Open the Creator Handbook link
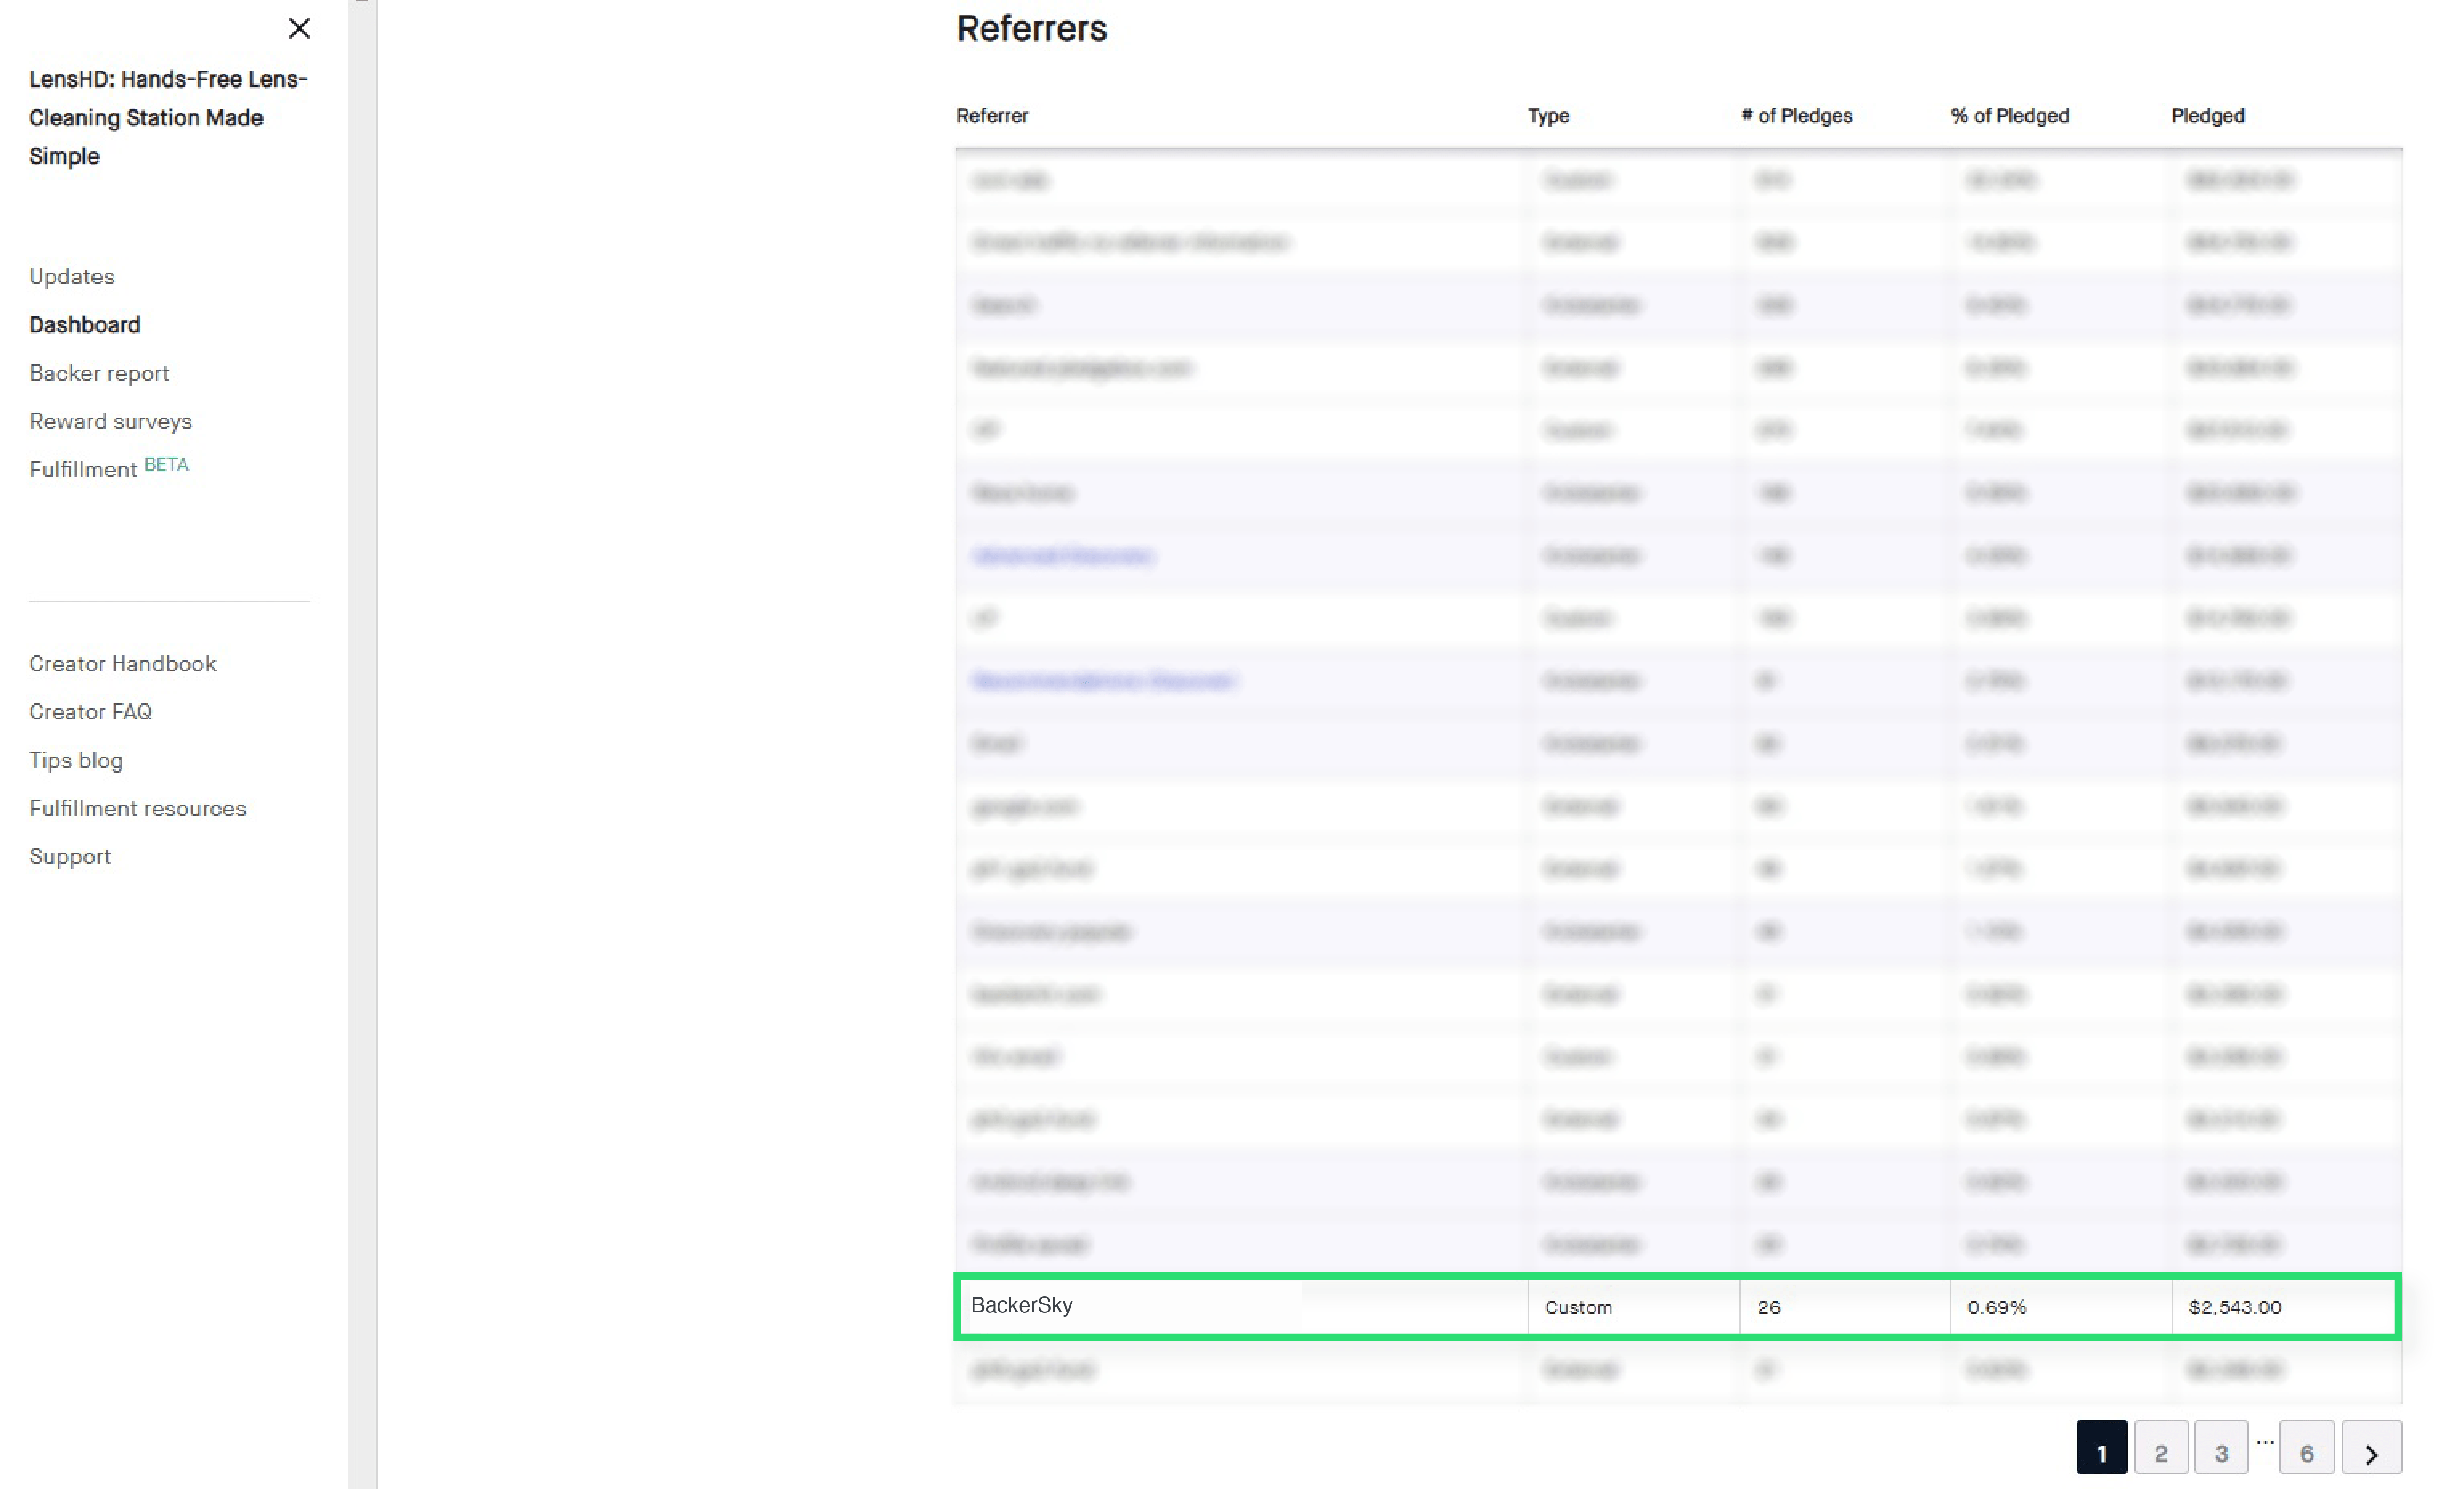 pos(123,664)
